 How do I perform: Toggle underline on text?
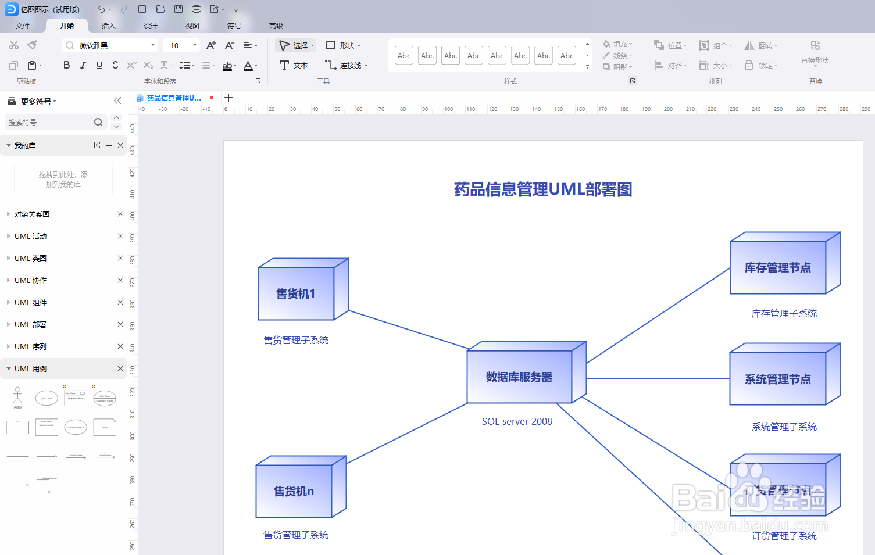[99, 65]
